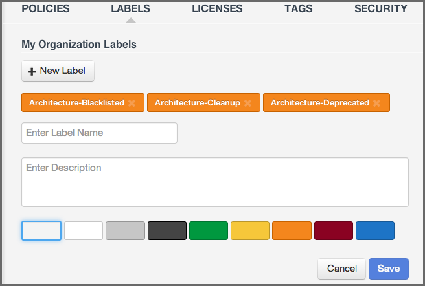This screenshot has height=286, width=425.
Task: Click the My Organization Labels heading
Action: click(79, 45)
